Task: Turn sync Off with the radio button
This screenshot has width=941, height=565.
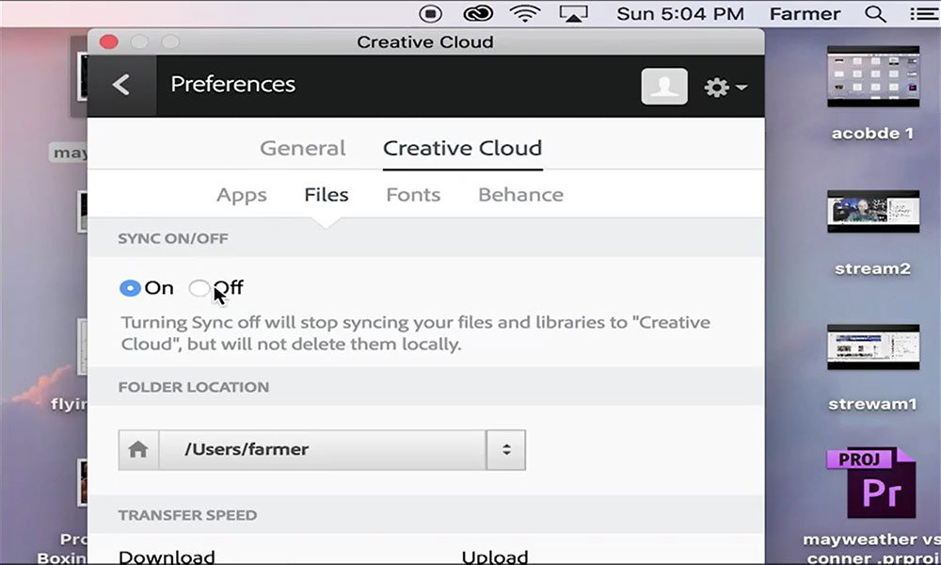Action: 199,288
